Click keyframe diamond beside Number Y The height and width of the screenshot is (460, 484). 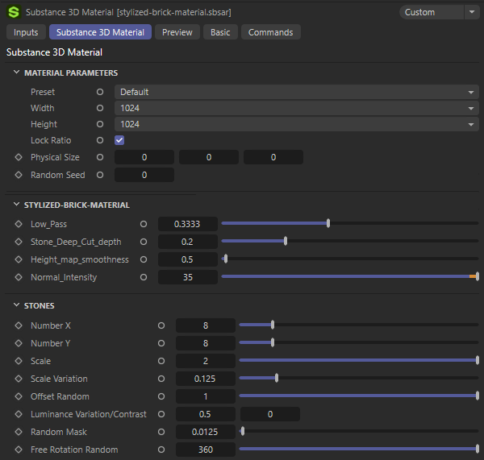click(19, 343)
